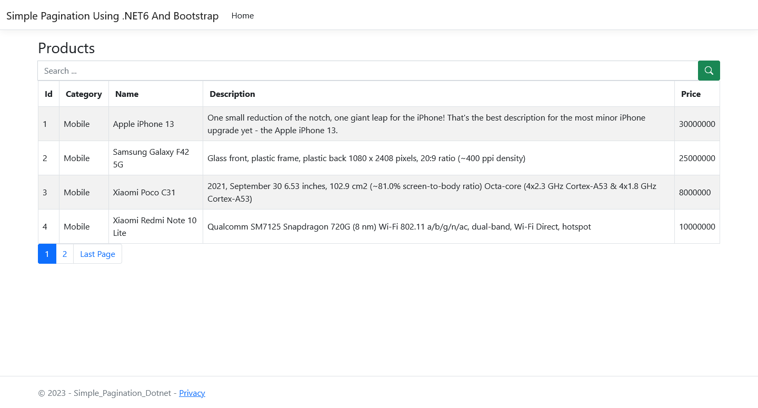Select the Apple iPhone 13 name cell
Viewport: 758px width, 408px height.
156,124
